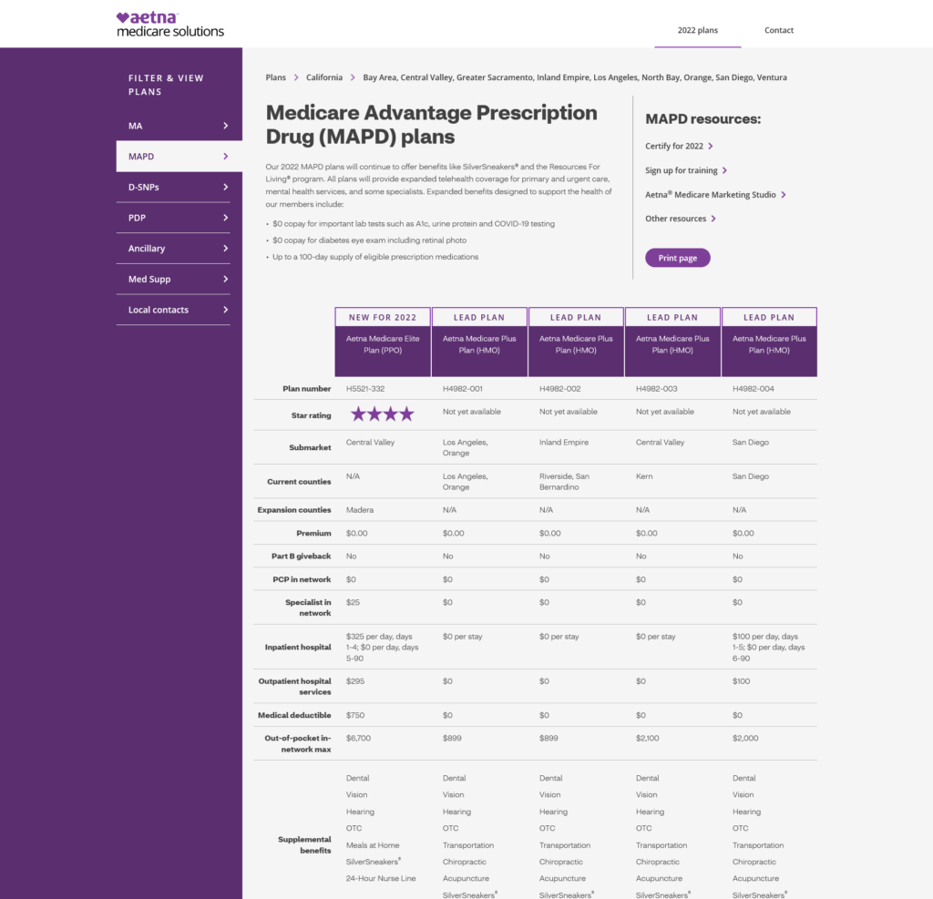Click plan number H4982-004
Image resolution: width=933 pixels, height=899 pixels.
pyautogui.click(x=754, y=389)
